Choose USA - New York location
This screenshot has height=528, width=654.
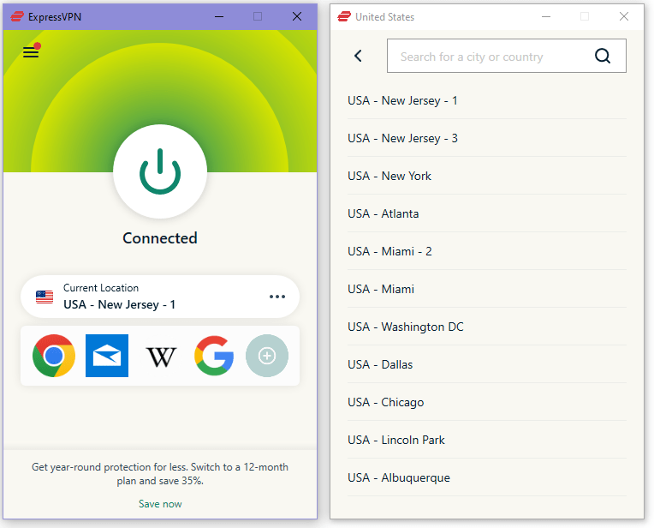coord(487,176)
